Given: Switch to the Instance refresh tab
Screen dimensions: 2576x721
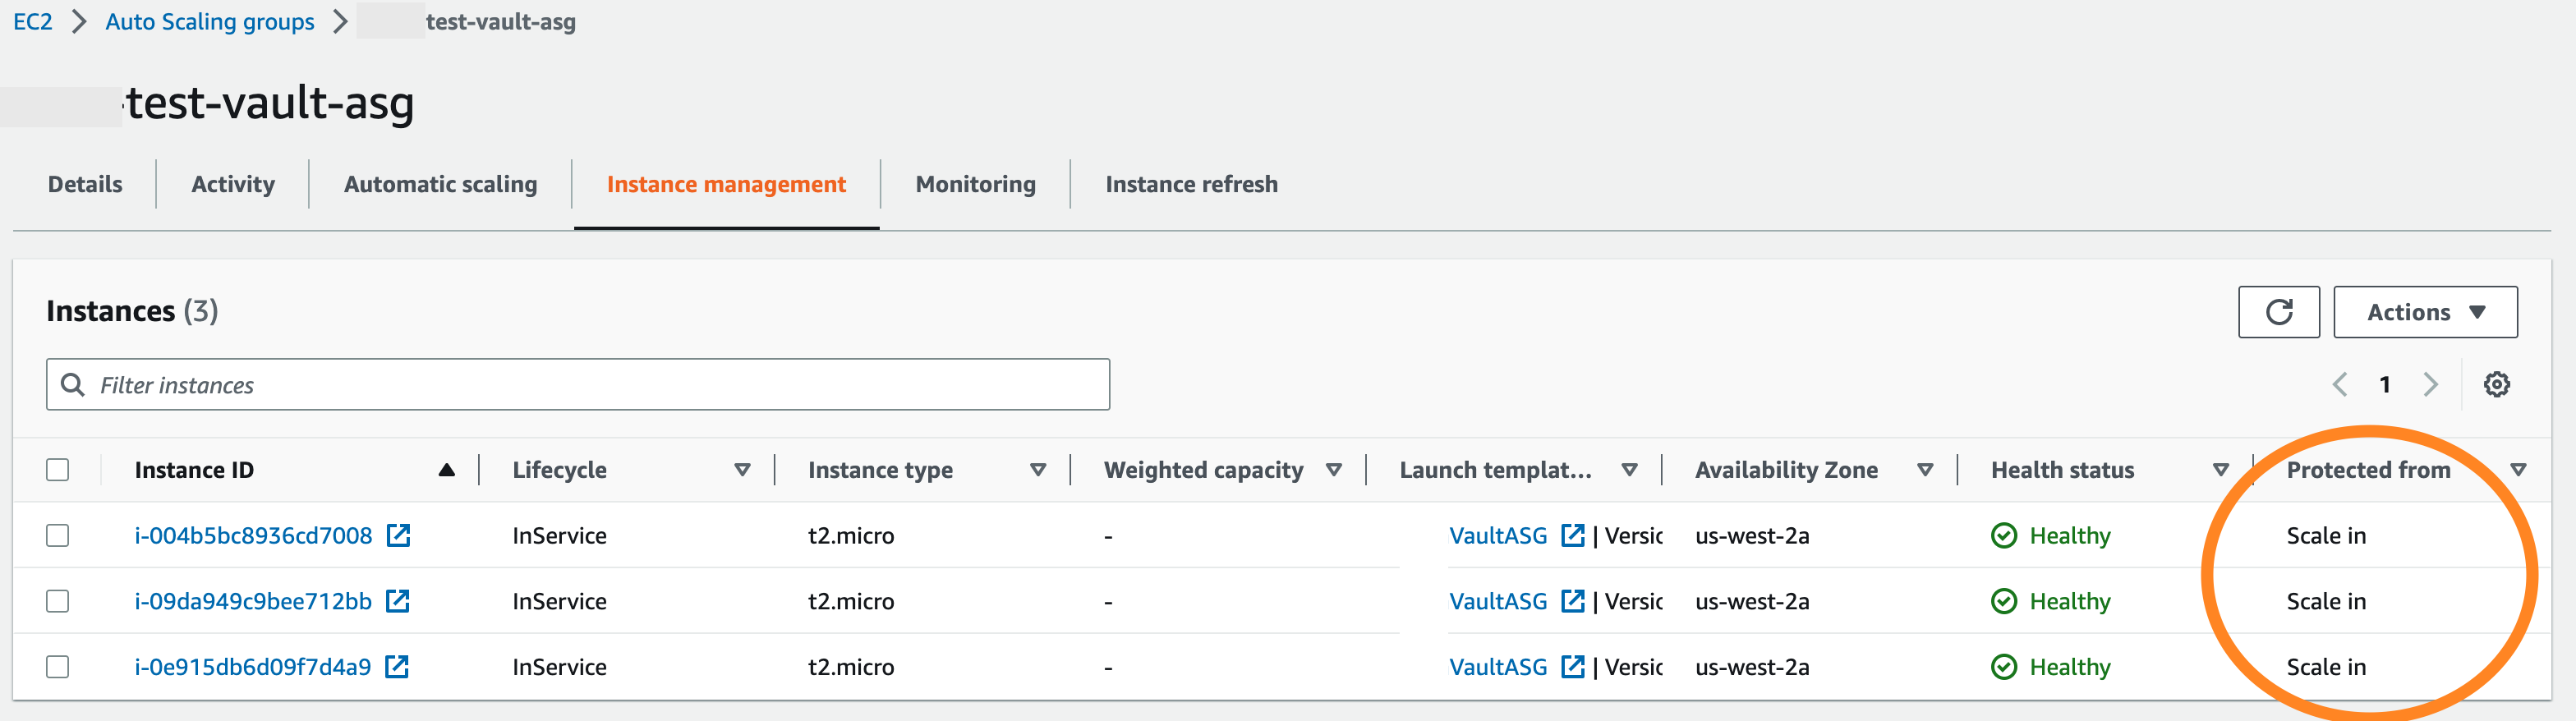Looking at the screenshot, I should click(1191, 184).
